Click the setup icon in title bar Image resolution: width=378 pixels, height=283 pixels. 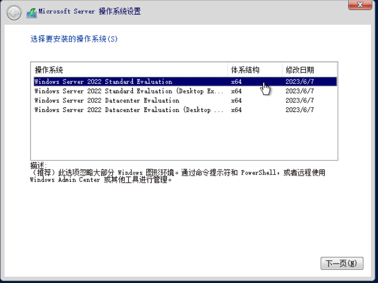point(31,12)
